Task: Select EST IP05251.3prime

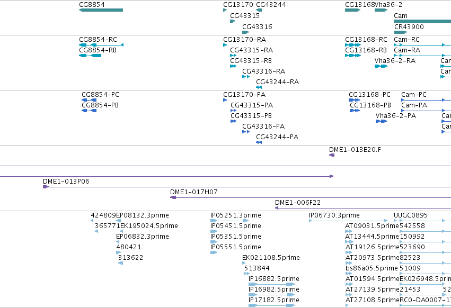Action: tap(229, 221)
